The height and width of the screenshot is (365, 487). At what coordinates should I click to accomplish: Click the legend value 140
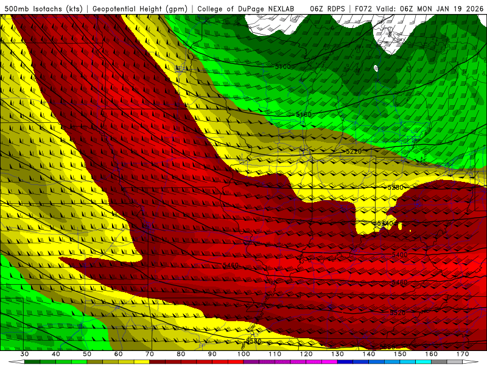click(x=369, y=354)
